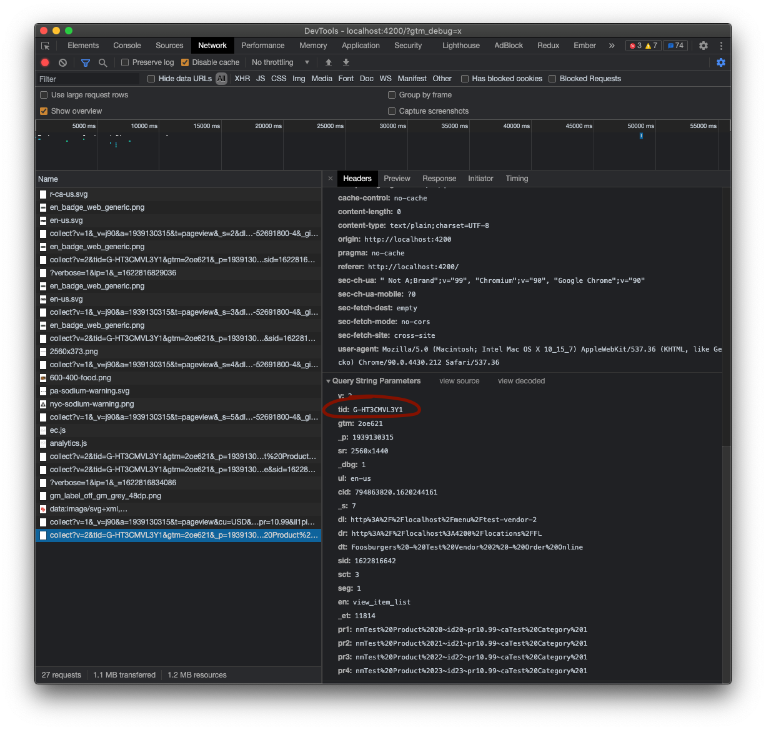
Task: Open the Lighthouse tab
Action: tap(461, 46)
